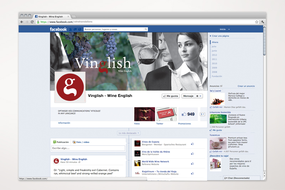Click the Me gusta page button
285x190 pixels.
(x=171, y=96)
